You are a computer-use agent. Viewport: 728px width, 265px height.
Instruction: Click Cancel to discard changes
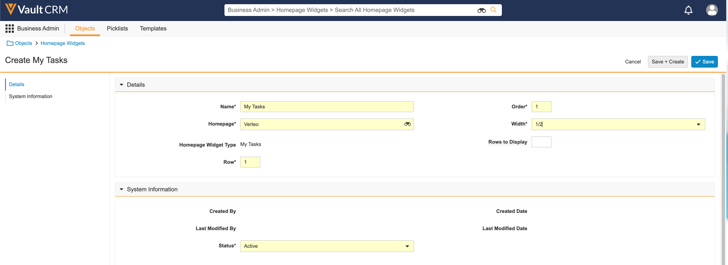point(633,62)
